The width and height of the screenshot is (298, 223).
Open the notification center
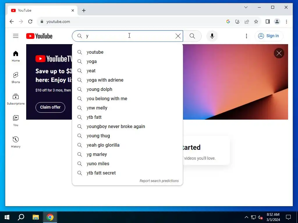coord(288,217)
